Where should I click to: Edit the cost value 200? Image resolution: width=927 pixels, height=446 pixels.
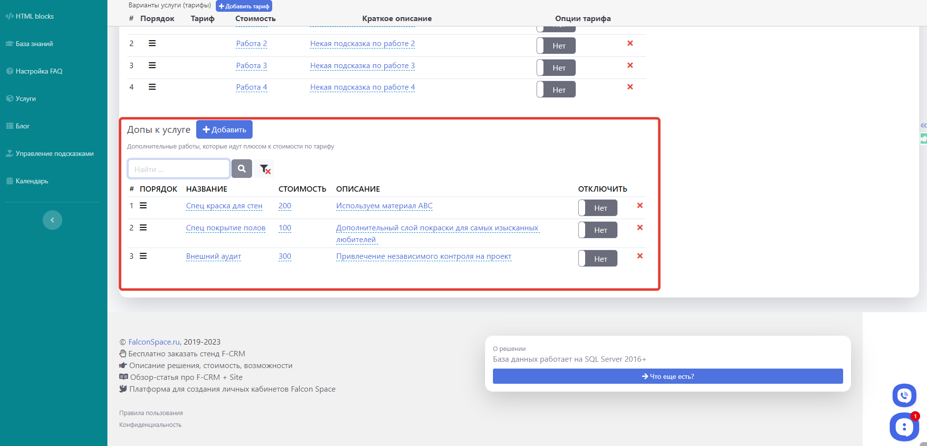[x=284, y=206]
